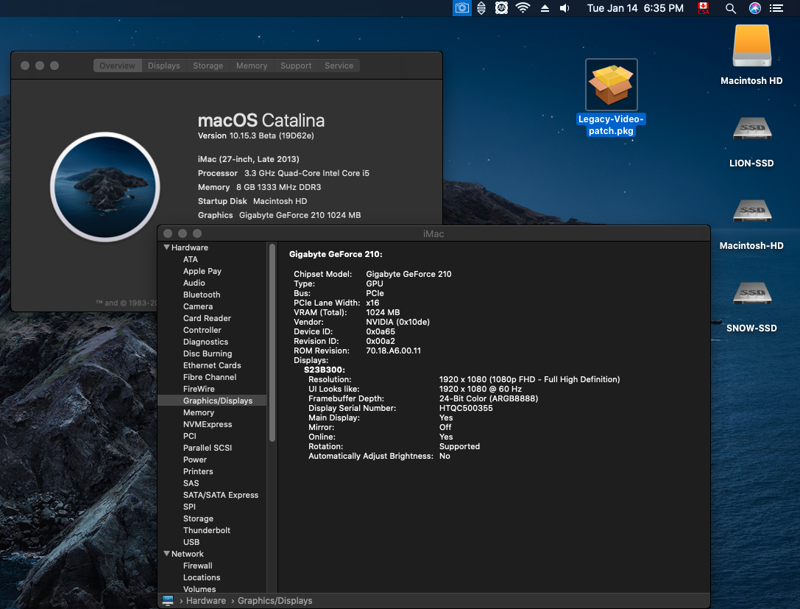Select Storage in the System Information sidebar
The width and height of the screenshot is (800, 609).
click(x=199, y=518)
